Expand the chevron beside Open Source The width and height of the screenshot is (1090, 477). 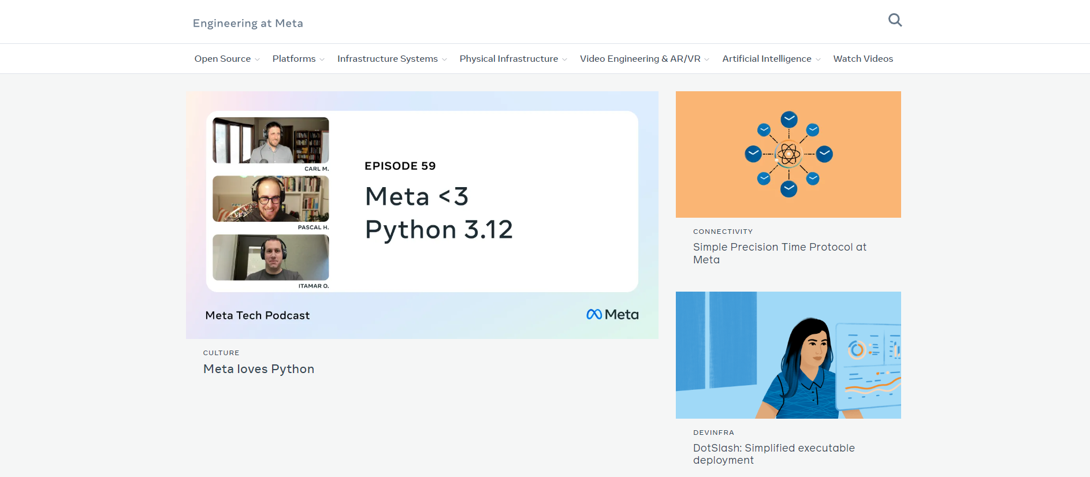[x=257, y=59]
